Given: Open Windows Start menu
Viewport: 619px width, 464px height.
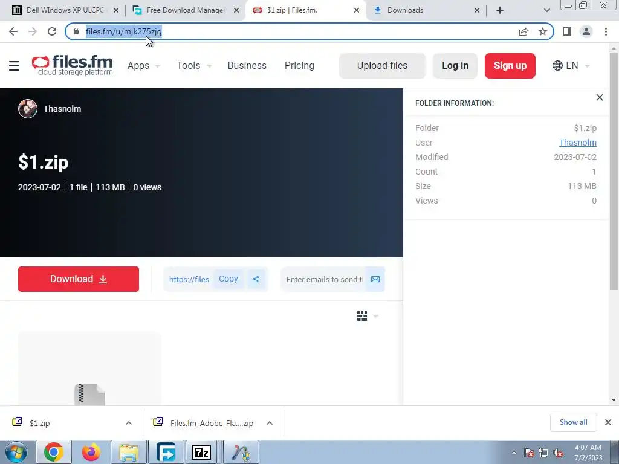Looking at the screenshot, I should pyautogui.click(x=16, y=452).
